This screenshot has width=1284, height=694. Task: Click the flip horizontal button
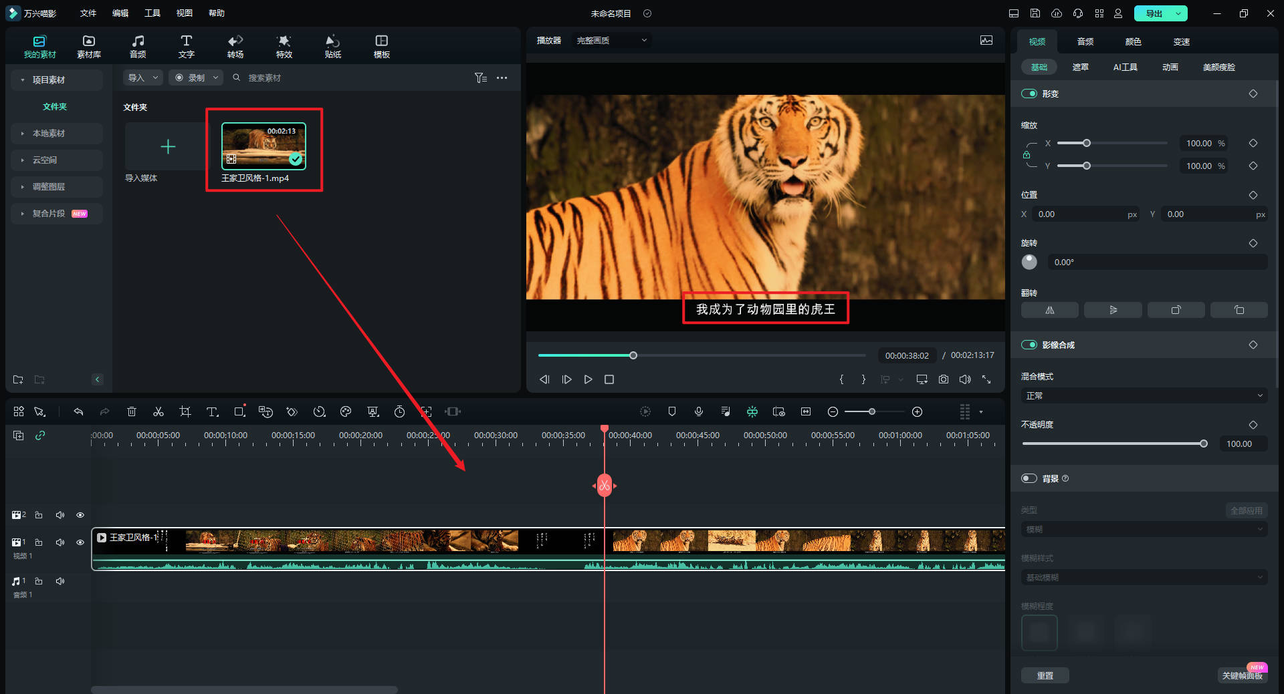pos(1049,310)
